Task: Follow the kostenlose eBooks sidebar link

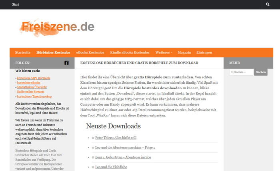Action: [x=29, y=83]
